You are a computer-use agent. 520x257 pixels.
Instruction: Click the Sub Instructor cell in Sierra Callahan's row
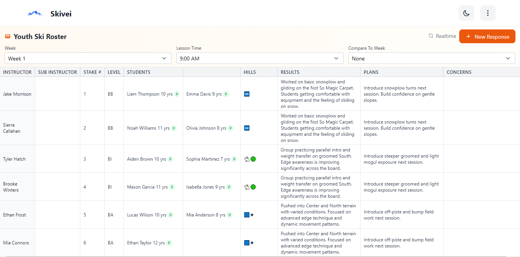coord(57,128)
